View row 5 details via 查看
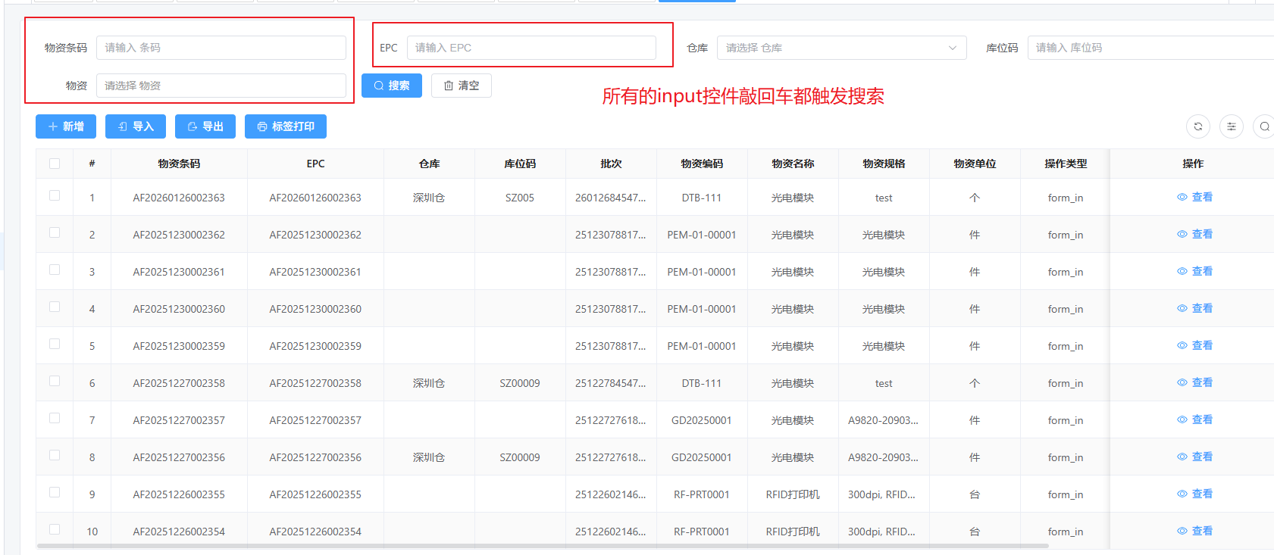1274x555 pixels. [x=1194, y=345]
